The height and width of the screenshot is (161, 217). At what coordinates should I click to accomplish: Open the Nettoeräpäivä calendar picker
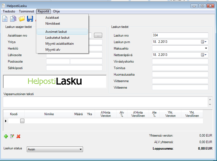204,55
